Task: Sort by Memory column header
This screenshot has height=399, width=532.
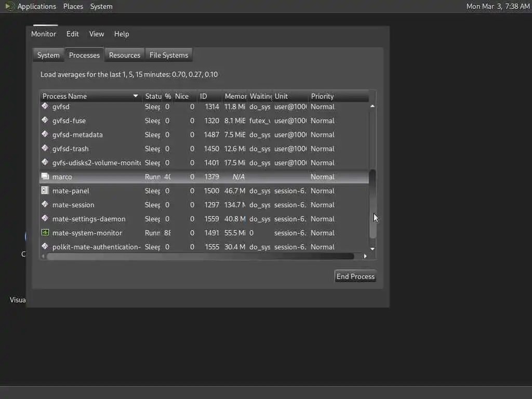Action: pos(235,96)
